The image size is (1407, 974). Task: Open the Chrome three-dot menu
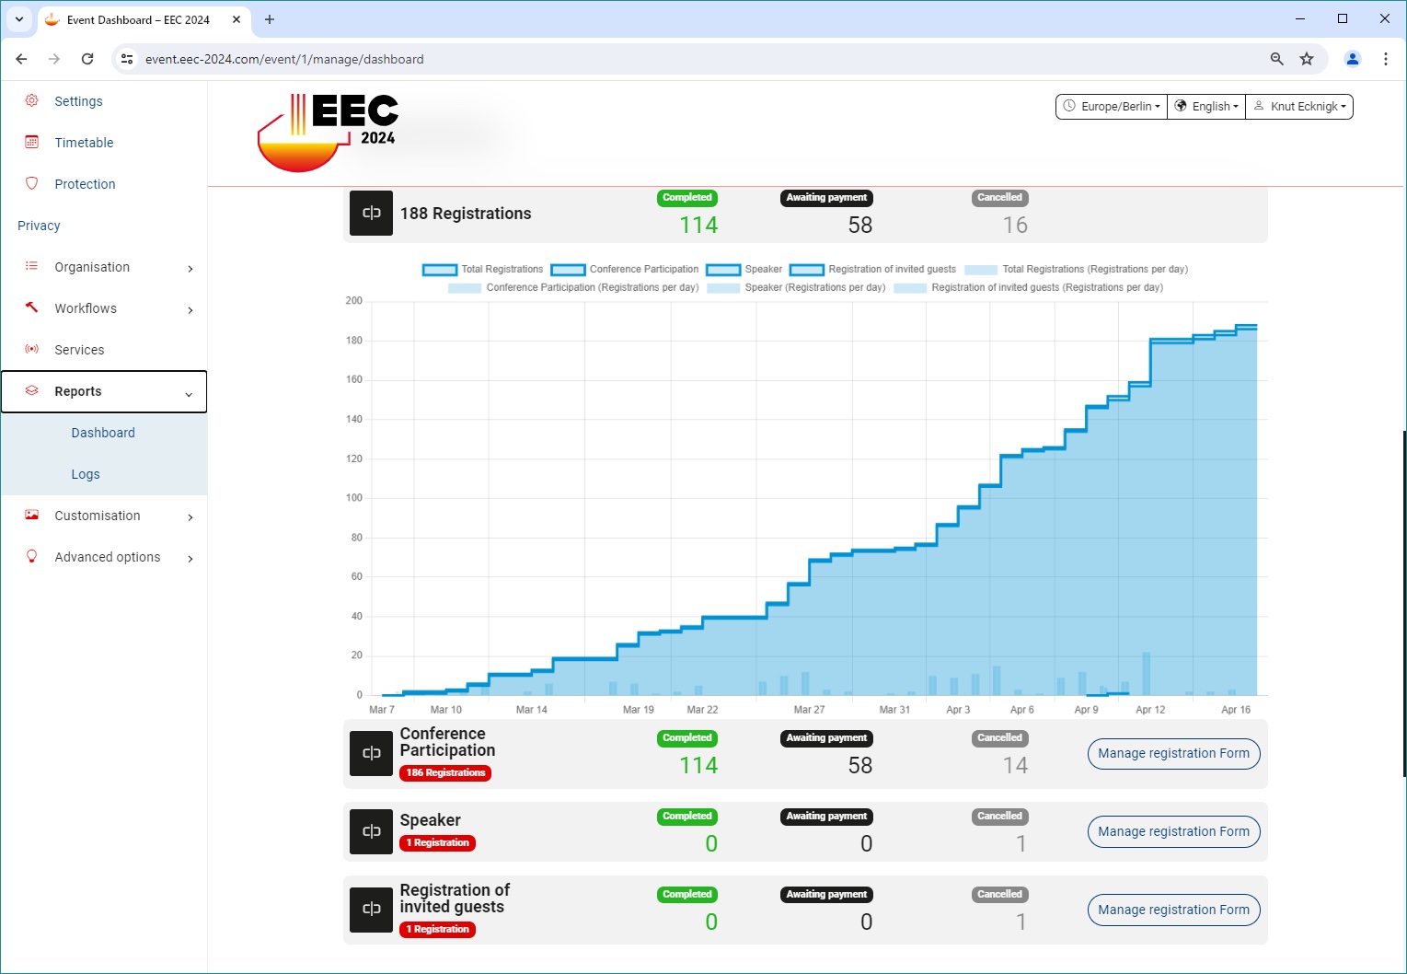1386,59
